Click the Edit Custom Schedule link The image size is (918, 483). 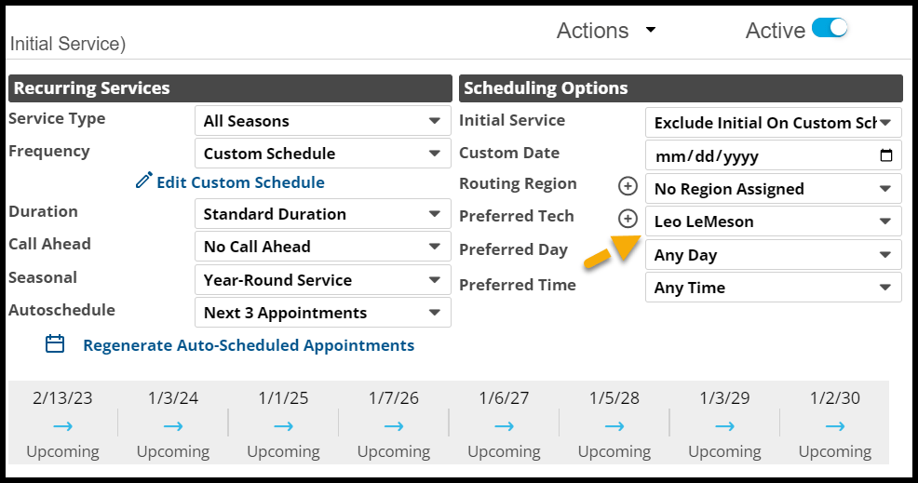(x=240, y=182)
